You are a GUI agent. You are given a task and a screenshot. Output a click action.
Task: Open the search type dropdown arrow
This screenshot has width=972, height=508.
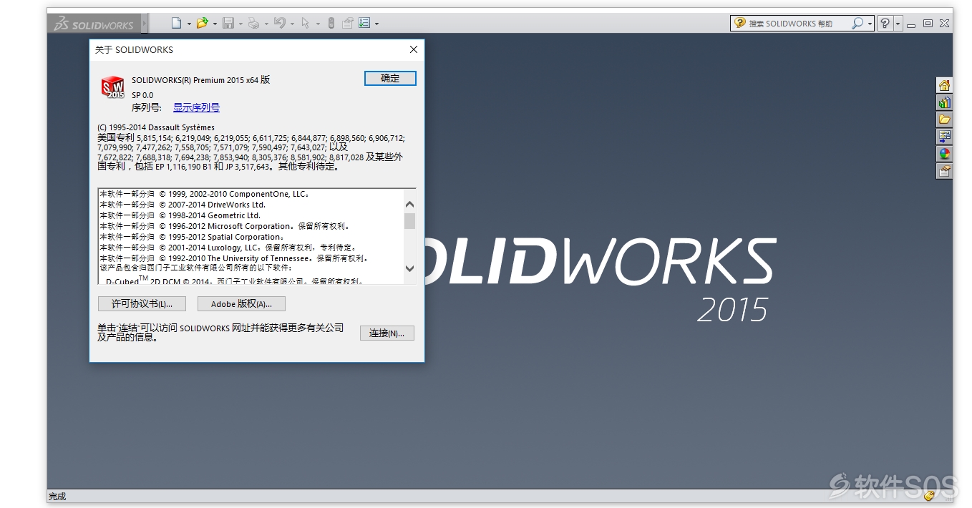[870, 24]
